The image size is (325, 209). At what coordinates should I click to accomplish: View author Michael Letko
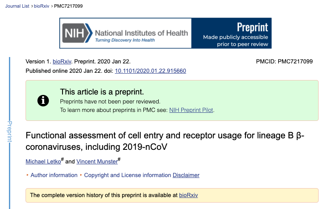pos(44,161)
